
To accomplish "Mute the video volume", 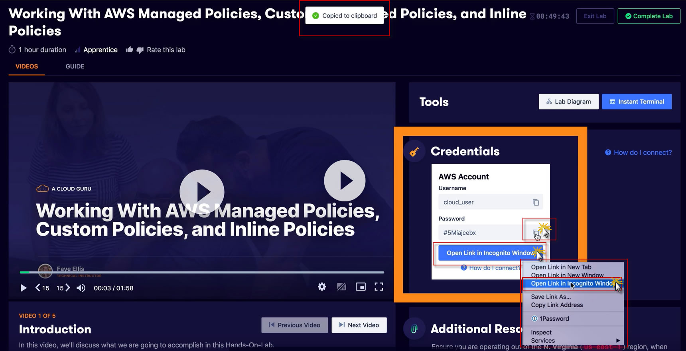I will click(x=81, y=288).
